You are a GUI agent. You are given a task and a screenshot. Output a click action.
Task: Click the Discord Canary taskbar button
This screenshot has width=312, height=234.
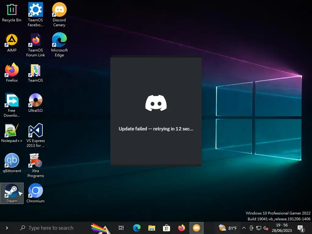click(x=197, y=228)
